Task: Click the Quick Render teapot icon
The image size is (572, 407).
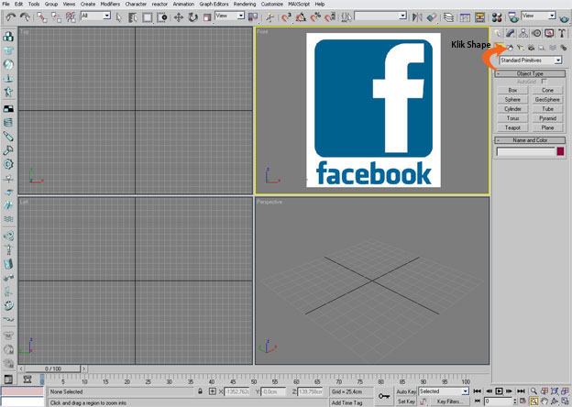Action: [x=565, y=17]
